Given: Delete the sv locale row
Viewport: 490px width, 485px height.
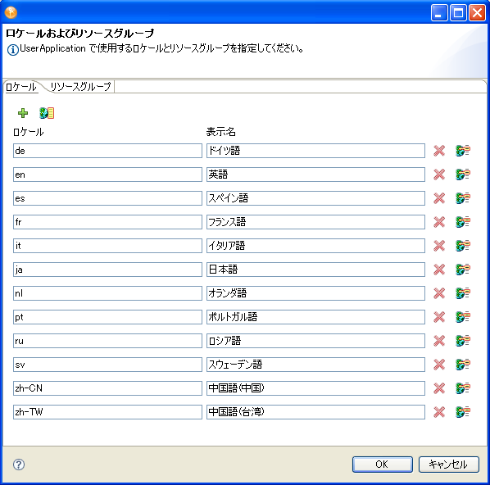Looking at the screenshot, I should tap(439, 365).
